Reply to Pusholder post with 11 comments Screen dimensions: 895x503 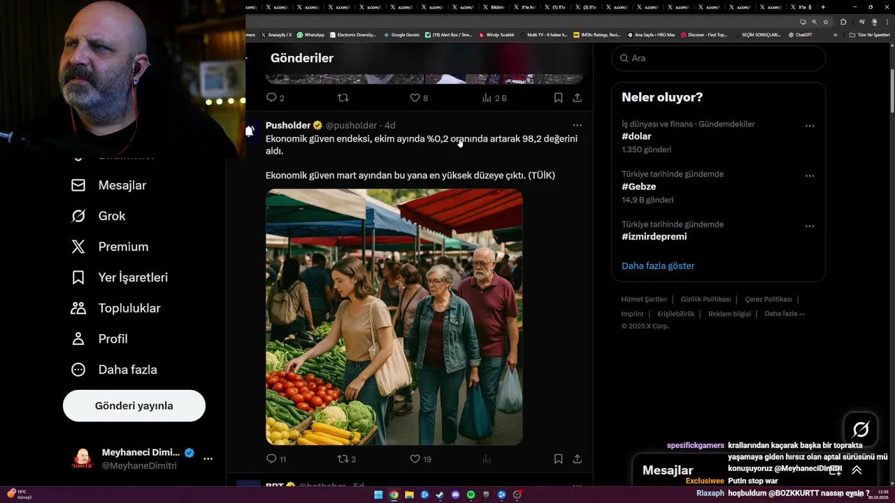[276, 459]
